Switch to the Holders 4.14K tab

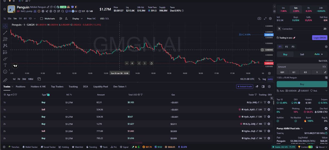pyautogui.click(x=38, y=86)
